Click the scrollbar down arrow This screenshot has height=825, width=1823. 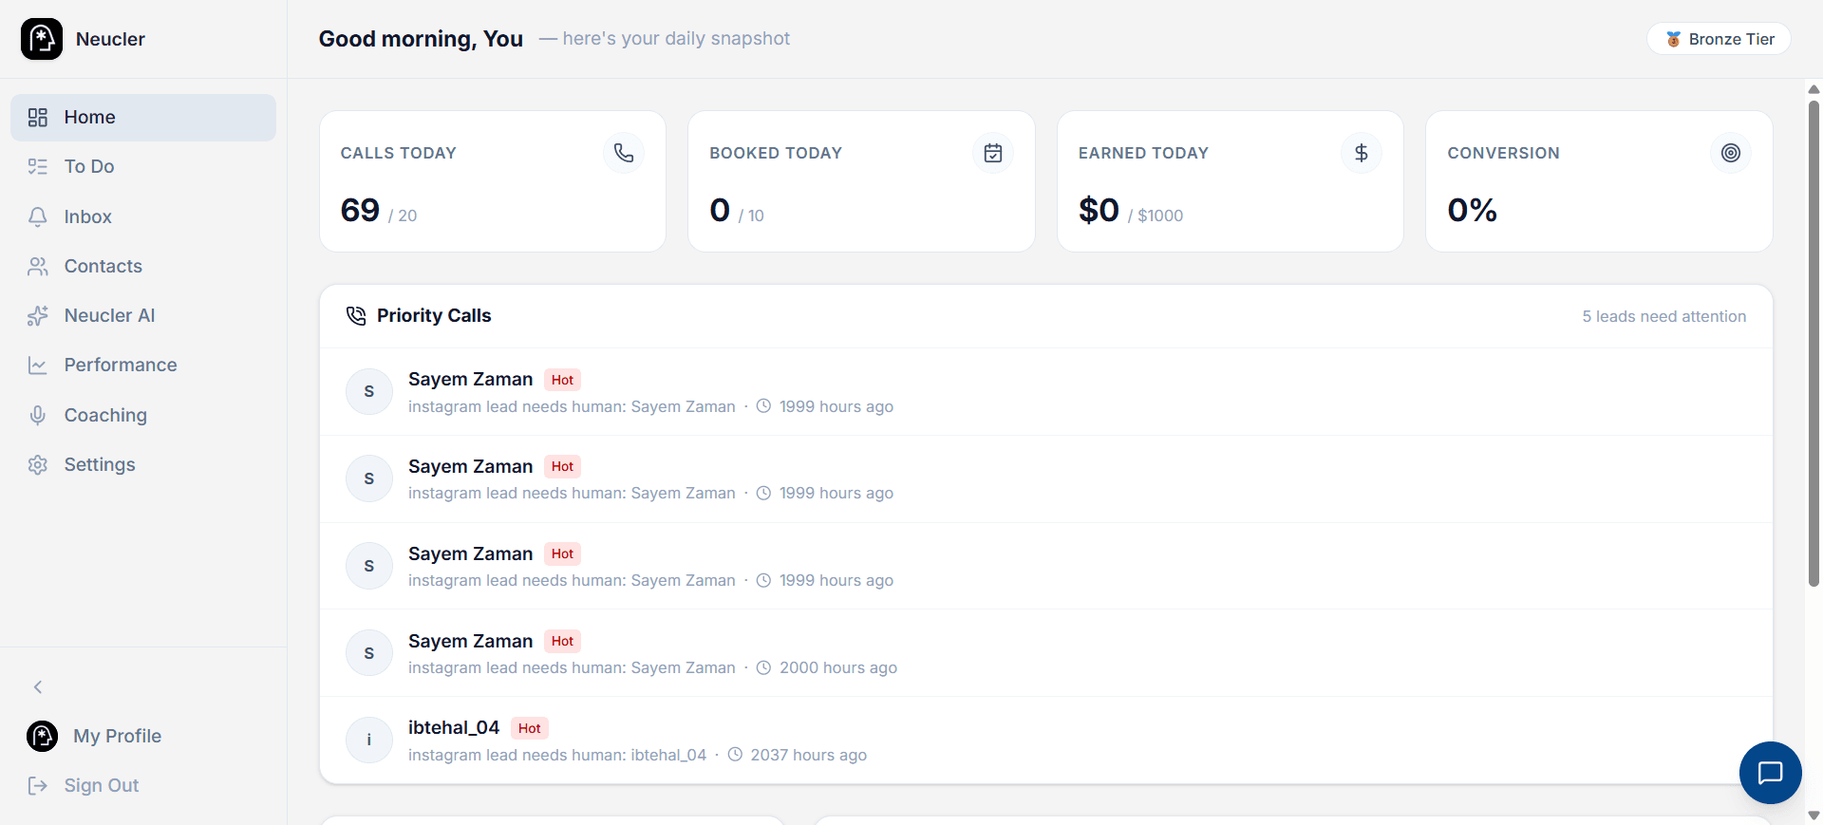coord(1814,816)
